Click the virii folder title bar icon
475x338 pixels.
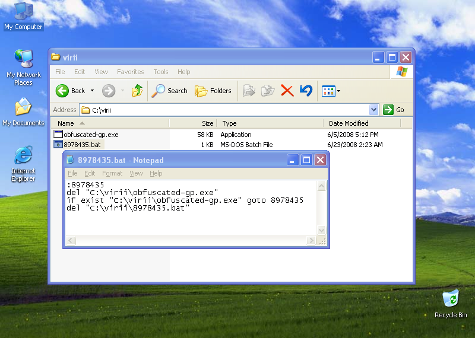tap(55, 57)
